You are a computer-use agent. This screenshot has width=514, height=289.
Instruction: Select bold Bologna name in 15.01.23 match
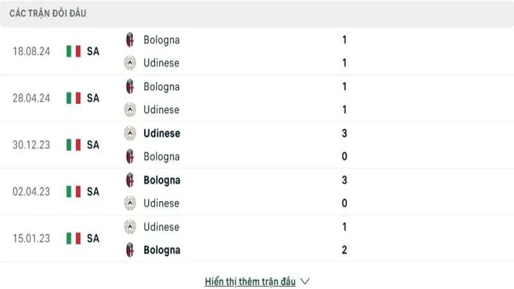click(x=162, y=250)
